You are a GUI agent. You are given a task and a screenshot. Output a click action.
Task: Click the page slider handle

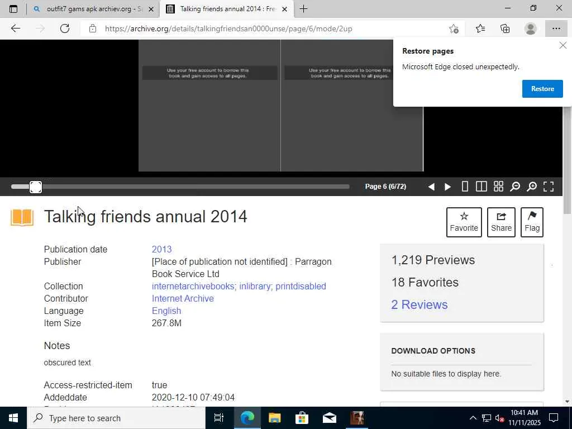pyautogui.click(x=35, y=187)
